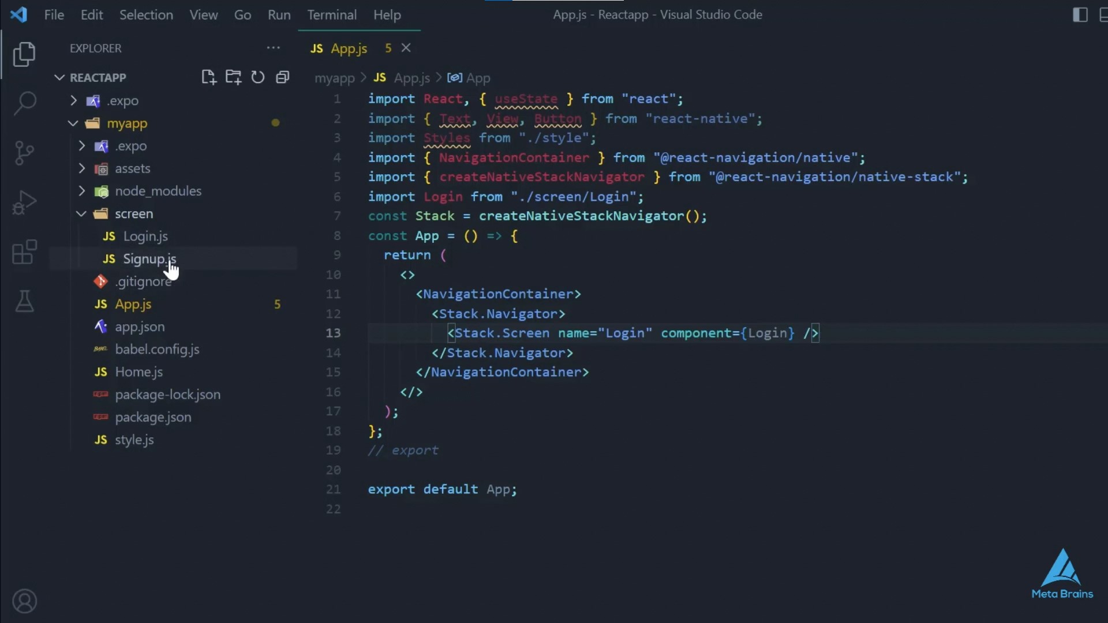Click unsaved changes dot on myapp folder
This screenshot has height=623, width=1108.
[x=276, y=123]
